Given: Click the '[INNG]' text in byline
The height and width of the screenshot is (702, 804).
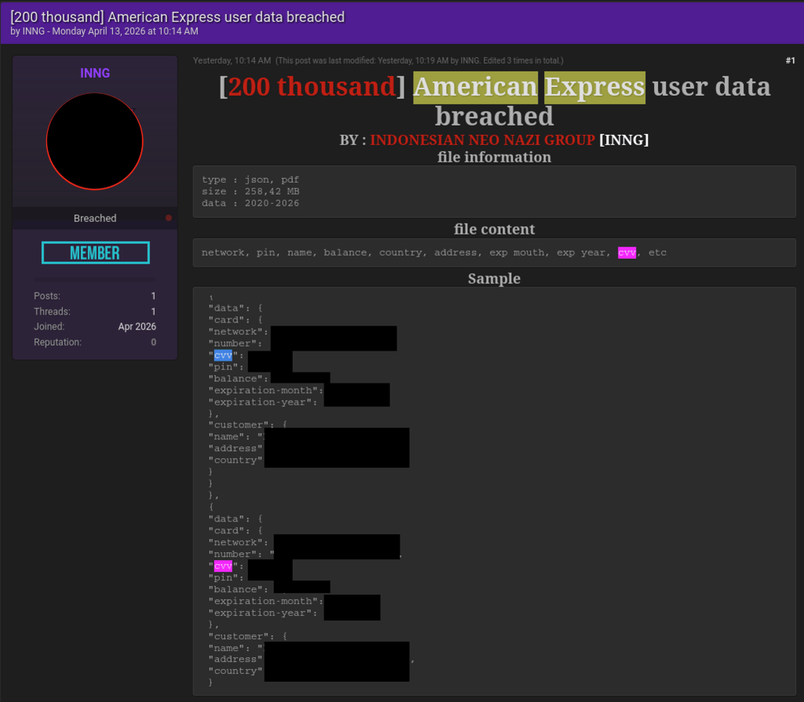Looking at the screenshot, I should 624,140.
